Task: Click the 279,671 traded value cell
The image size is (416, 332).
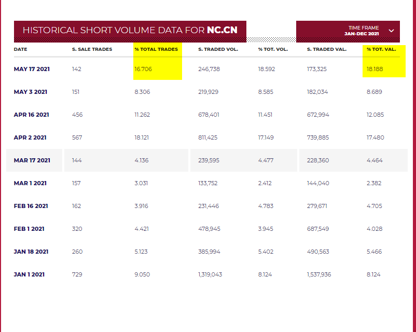Action: [x=317, y=206]
